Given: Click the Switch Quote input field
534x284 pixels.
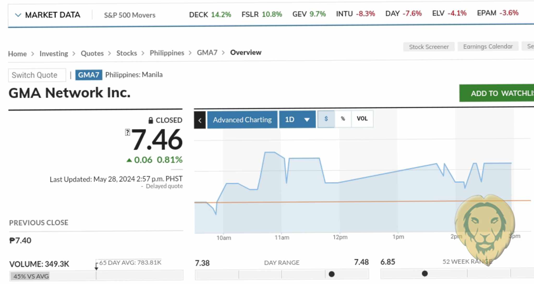Looking at the screenshot, I should pyautogui.click(x=37, y=75).
